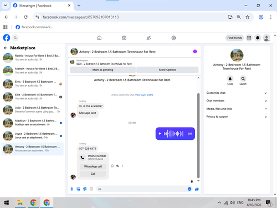Open the Windows Start menu
This screenshot has width=277, height=208.
pyautogui.click(x=7, y=202)
